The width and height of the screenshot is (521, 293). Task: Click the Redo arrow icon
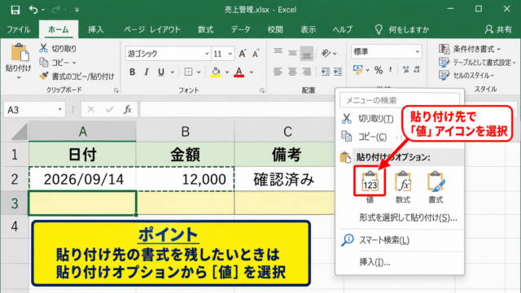(56, 10)
